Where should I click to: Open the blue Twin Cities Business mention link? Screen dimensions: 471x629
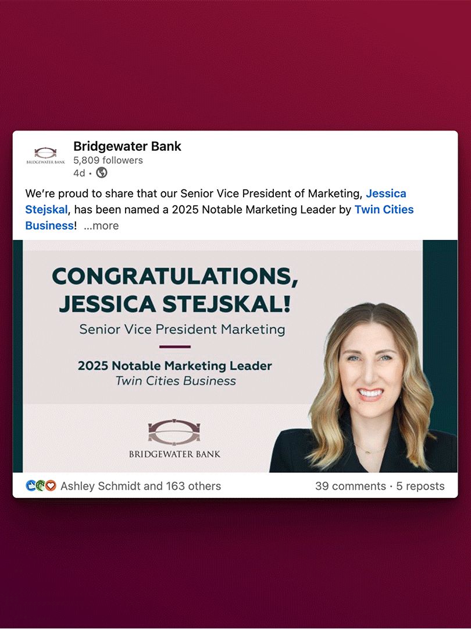[219, 217]
